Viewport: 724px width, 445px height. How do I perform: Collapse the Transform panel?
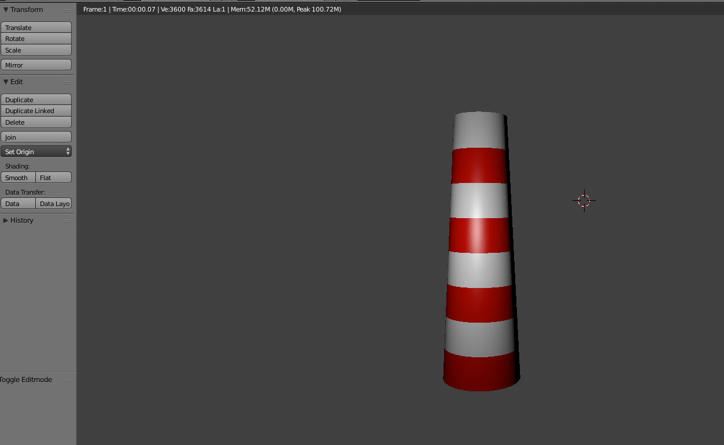coord(23,9)
